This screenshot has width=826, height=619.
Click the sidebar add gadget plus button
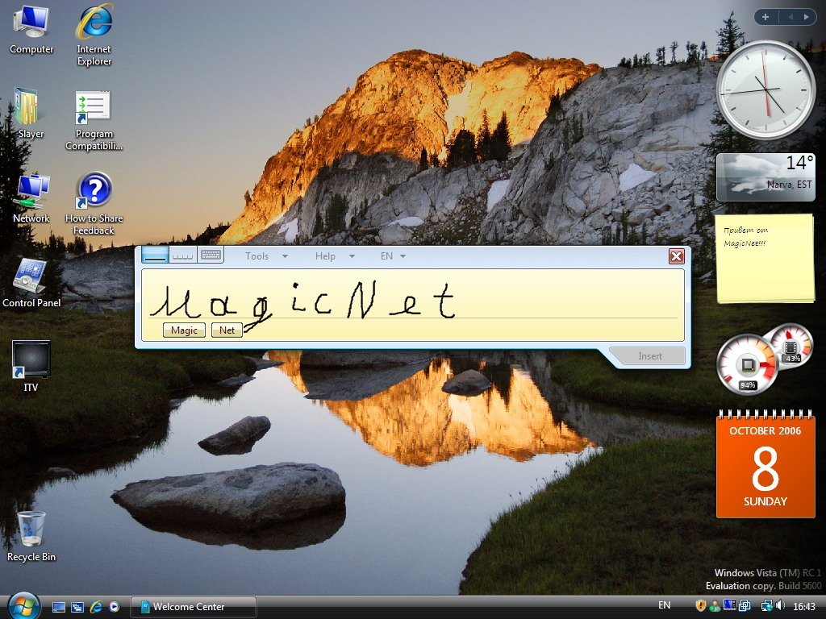766,17
